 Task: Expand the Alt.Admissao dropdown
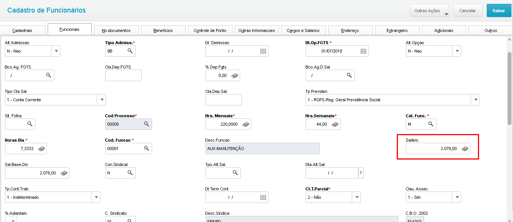tap(56, 51)
